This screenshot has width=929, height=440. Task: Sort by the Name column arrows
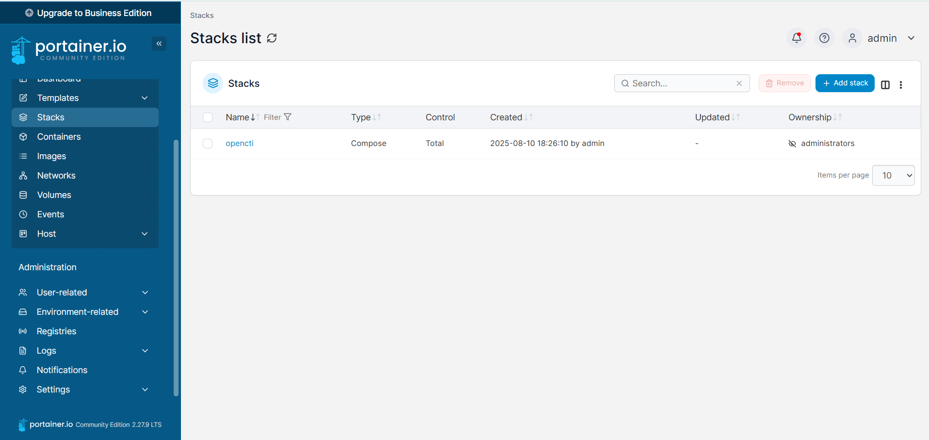pyautogui.click(x=255, y=117)
